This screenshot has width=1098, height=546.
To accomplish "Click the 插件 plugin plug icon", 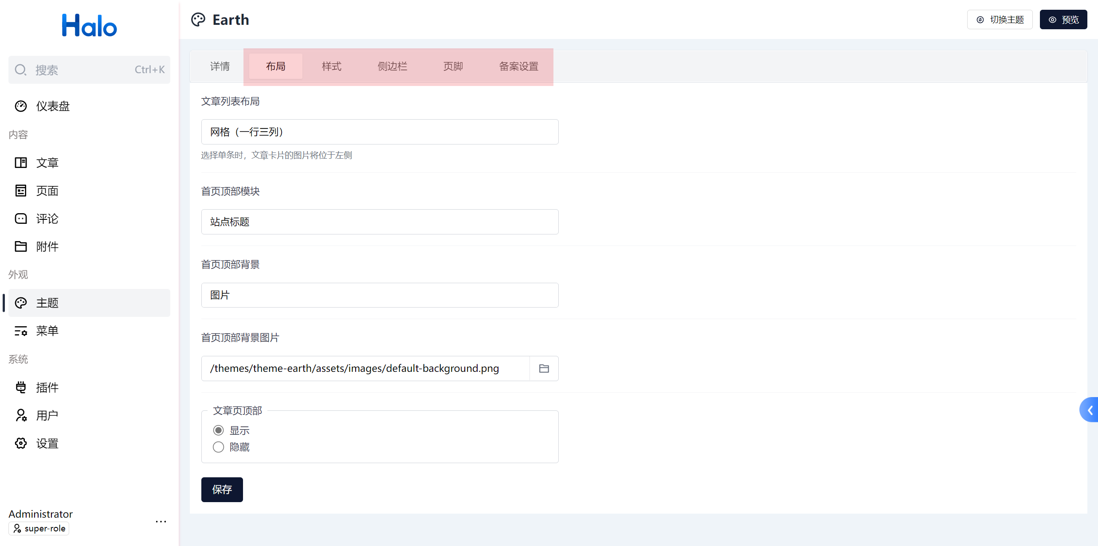I will (x=21, y=387).
